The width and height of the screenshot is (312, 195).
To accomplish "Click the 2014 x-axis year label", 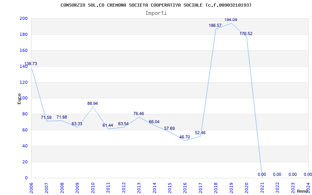I will click(x=154, y=188).
